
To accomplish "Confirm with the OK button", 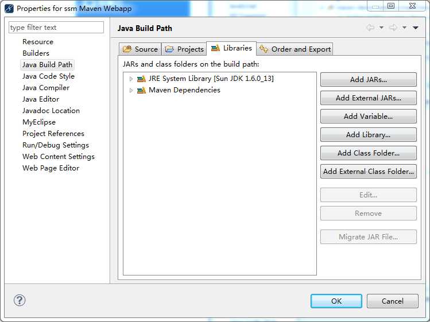I will pos(336,301).
